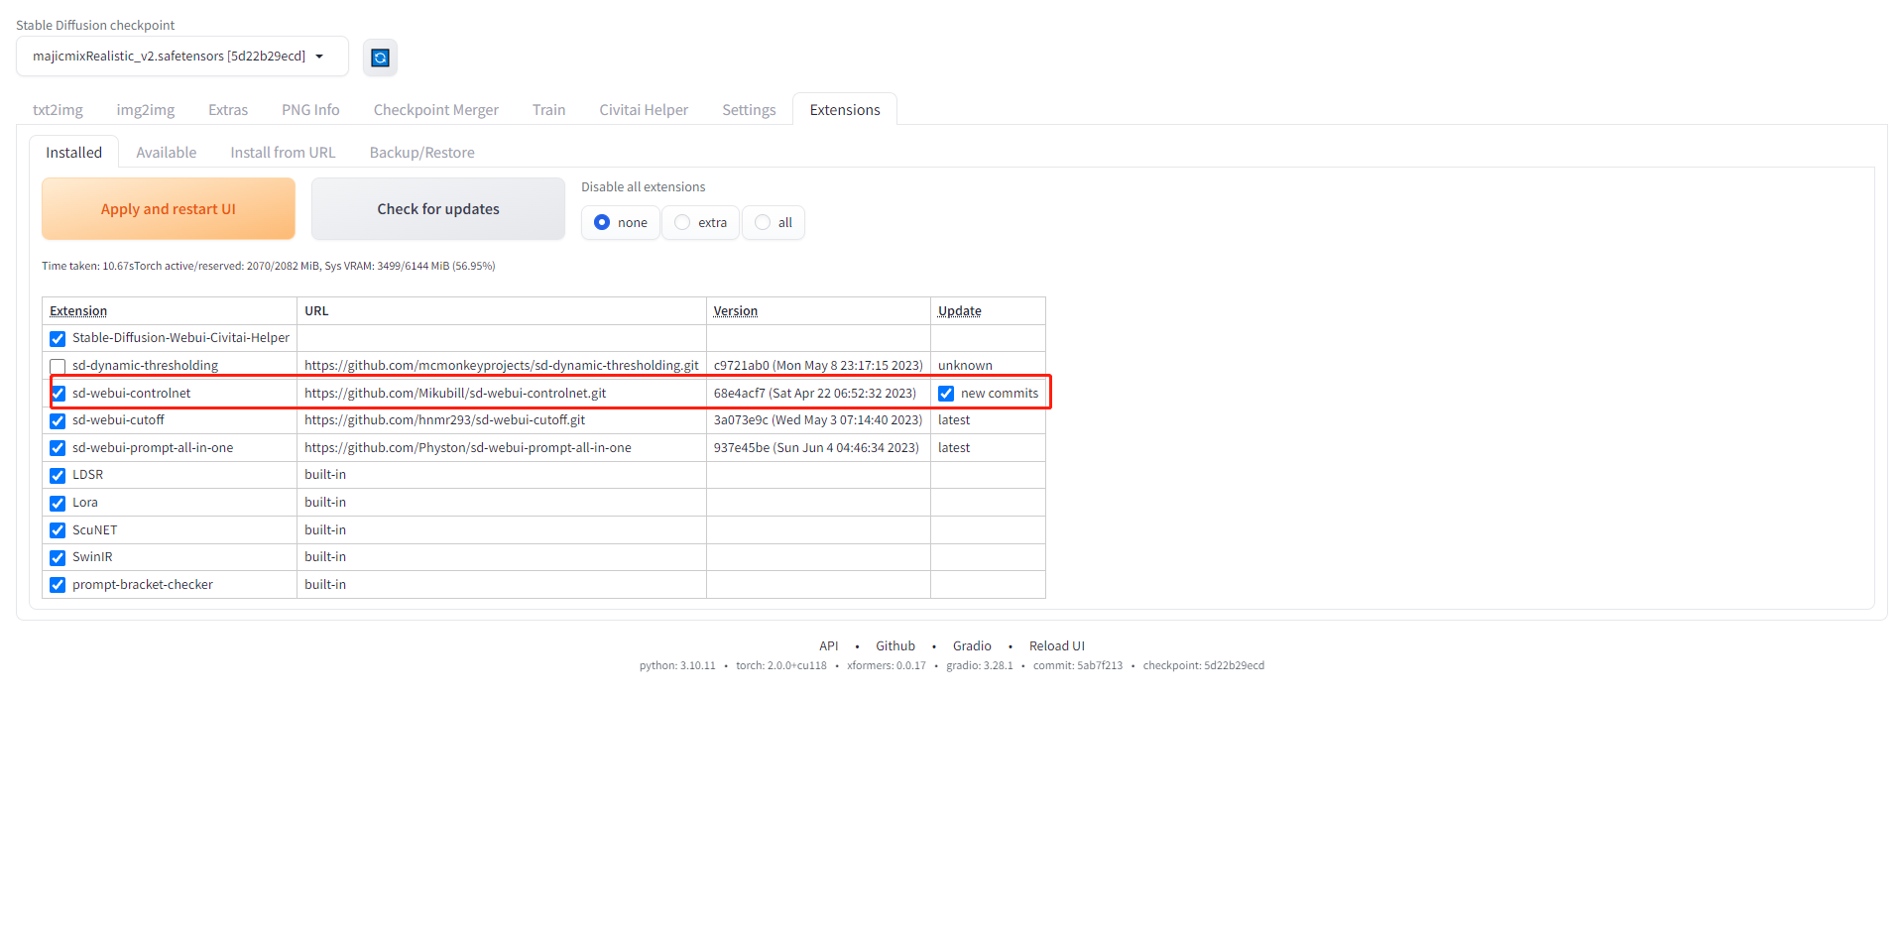Click the refresh checkpoint list icon
1904x929 pixels.
pos(380,58)
